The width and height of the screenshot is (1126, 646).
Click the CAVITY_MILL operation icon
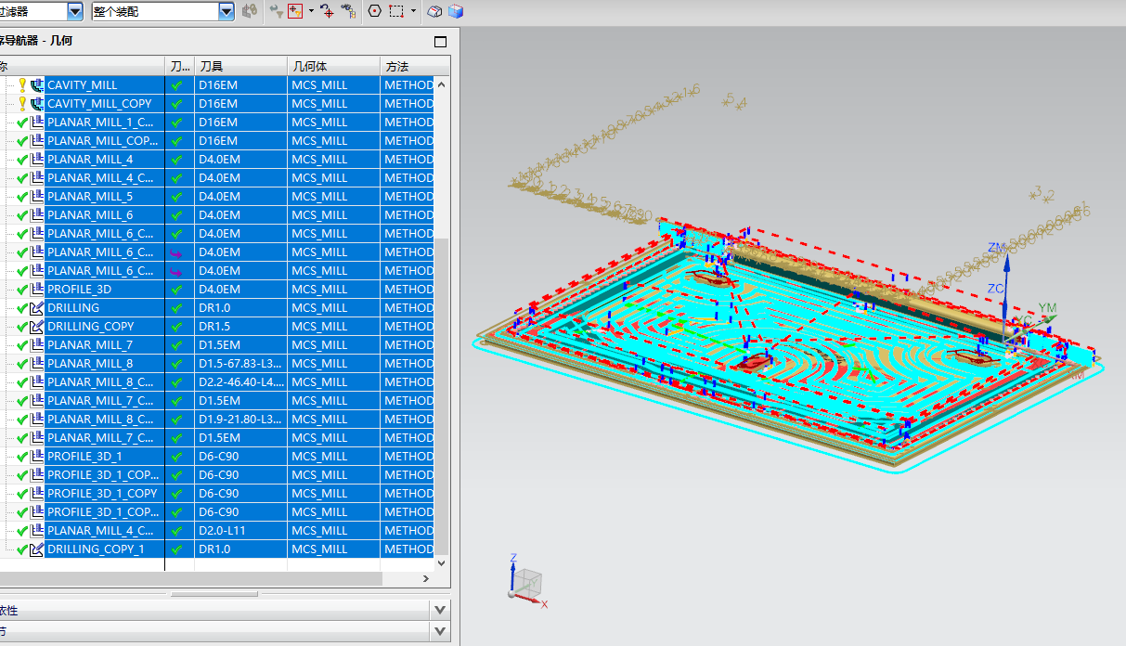(x=37, y=84)
